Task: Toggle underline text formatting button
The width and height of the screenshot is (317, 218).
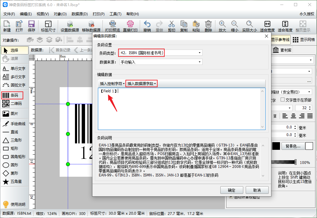Action: [x=275, y=116]
